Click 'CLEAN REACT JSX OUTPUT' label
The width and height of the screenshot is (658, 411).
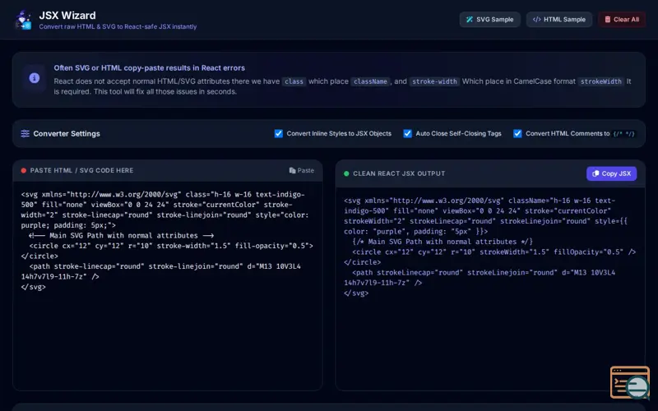pyautogui.click(x=399, y=173)
